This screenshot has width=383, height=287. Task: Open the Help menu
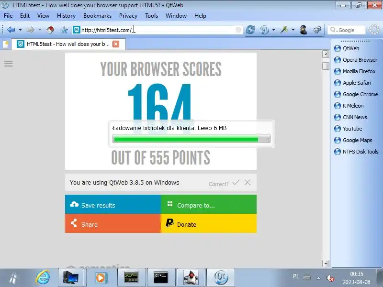pos(200,16)
